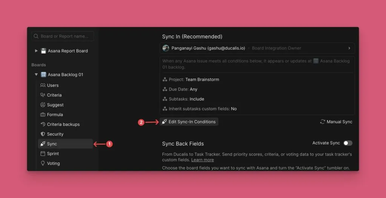386x198 pixels.
Task: Open the Security settings section
Action: coord(55,134)
